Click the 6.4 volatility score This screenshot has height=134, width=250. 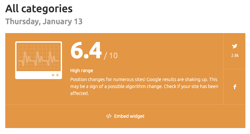click(x=86, y=51)
